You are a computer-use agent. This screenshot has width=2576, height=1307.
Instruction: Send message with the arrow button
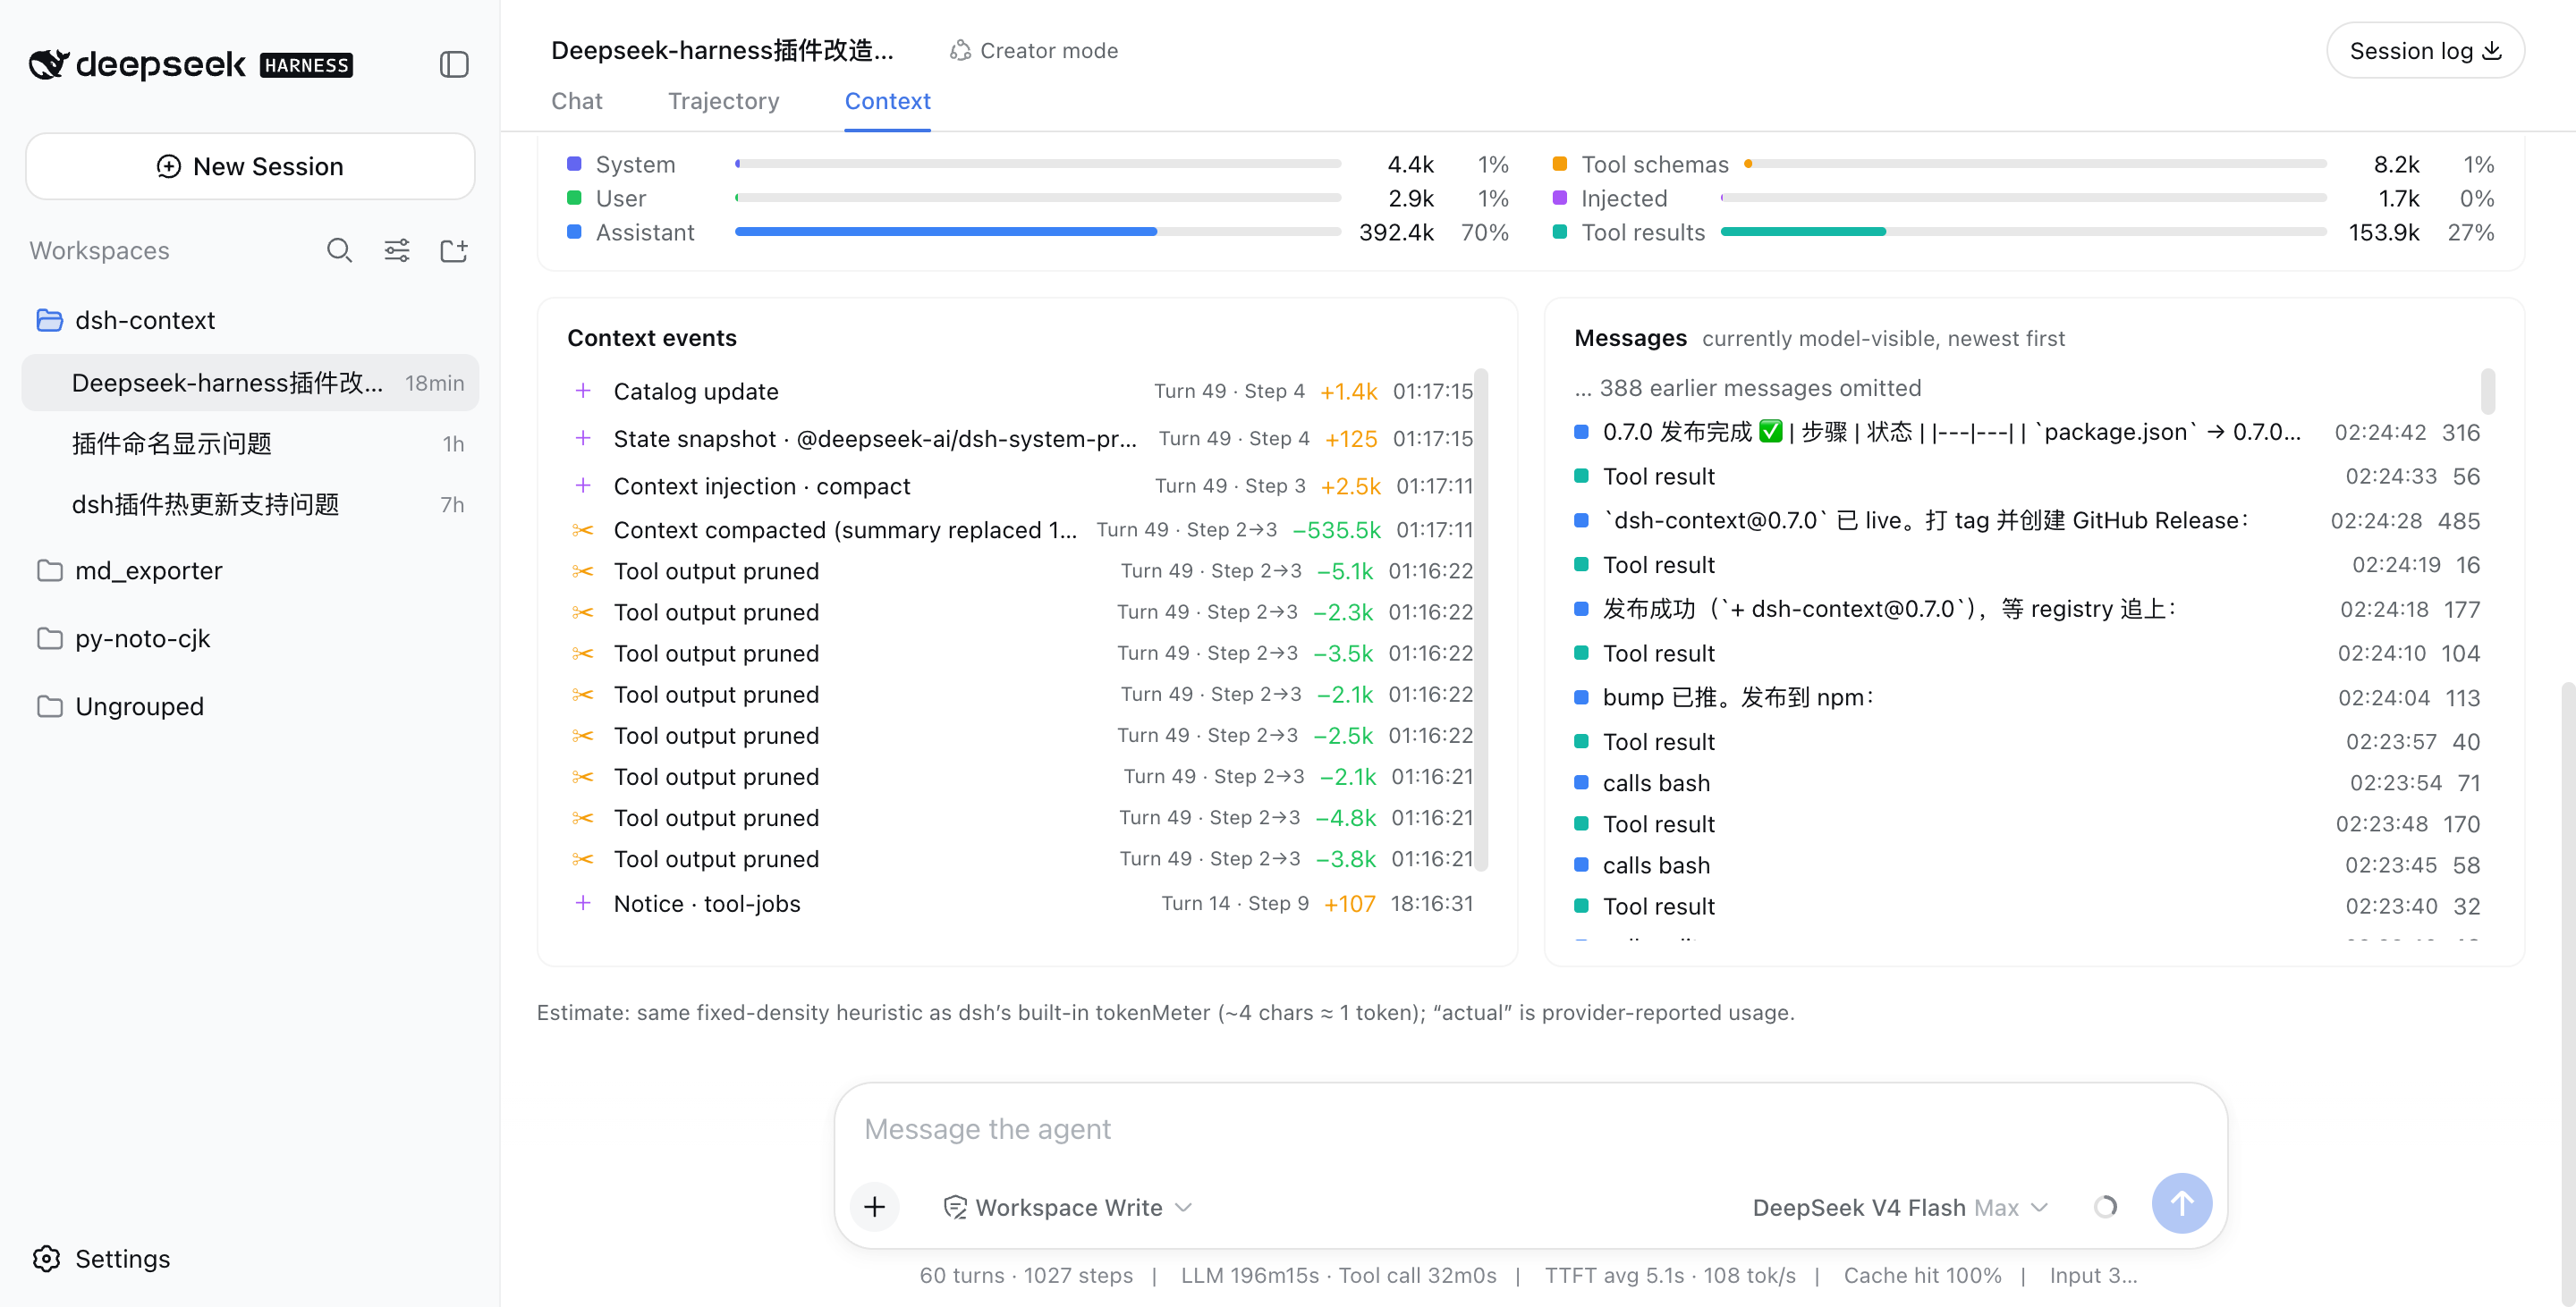coord(2181,1204)
